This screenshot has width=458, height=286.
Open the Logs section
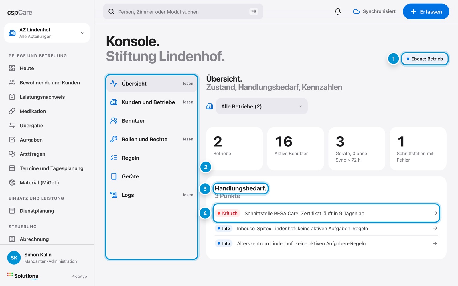152,195
